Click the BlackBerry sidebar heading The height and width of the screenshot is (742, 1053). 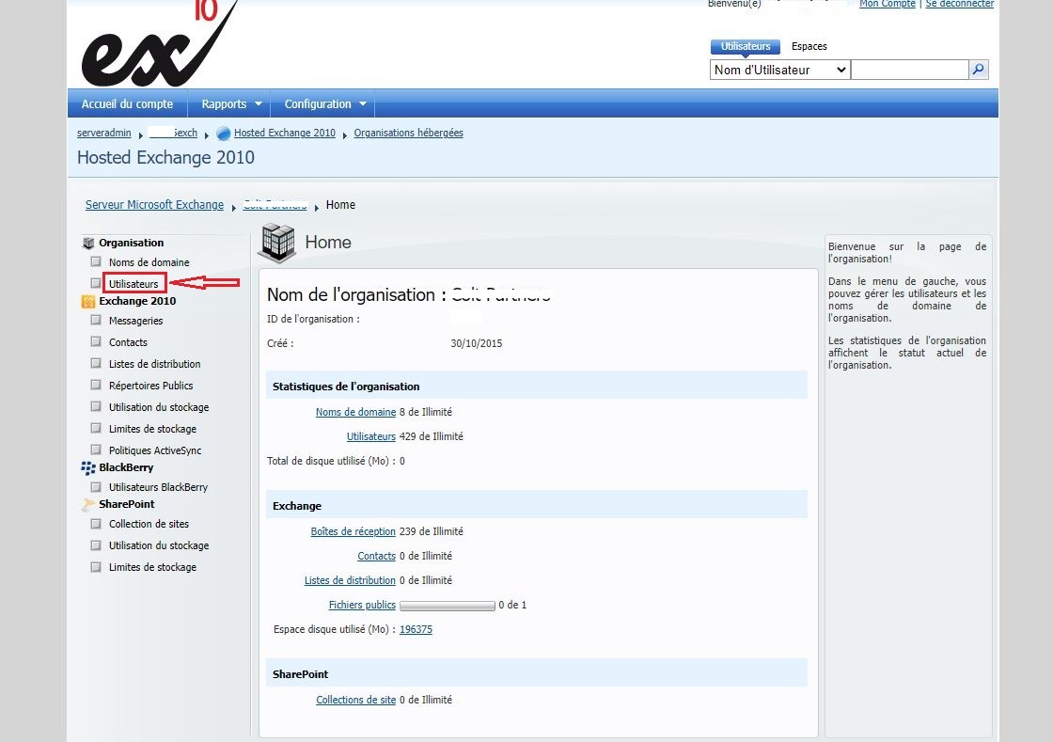pos(126,468)
